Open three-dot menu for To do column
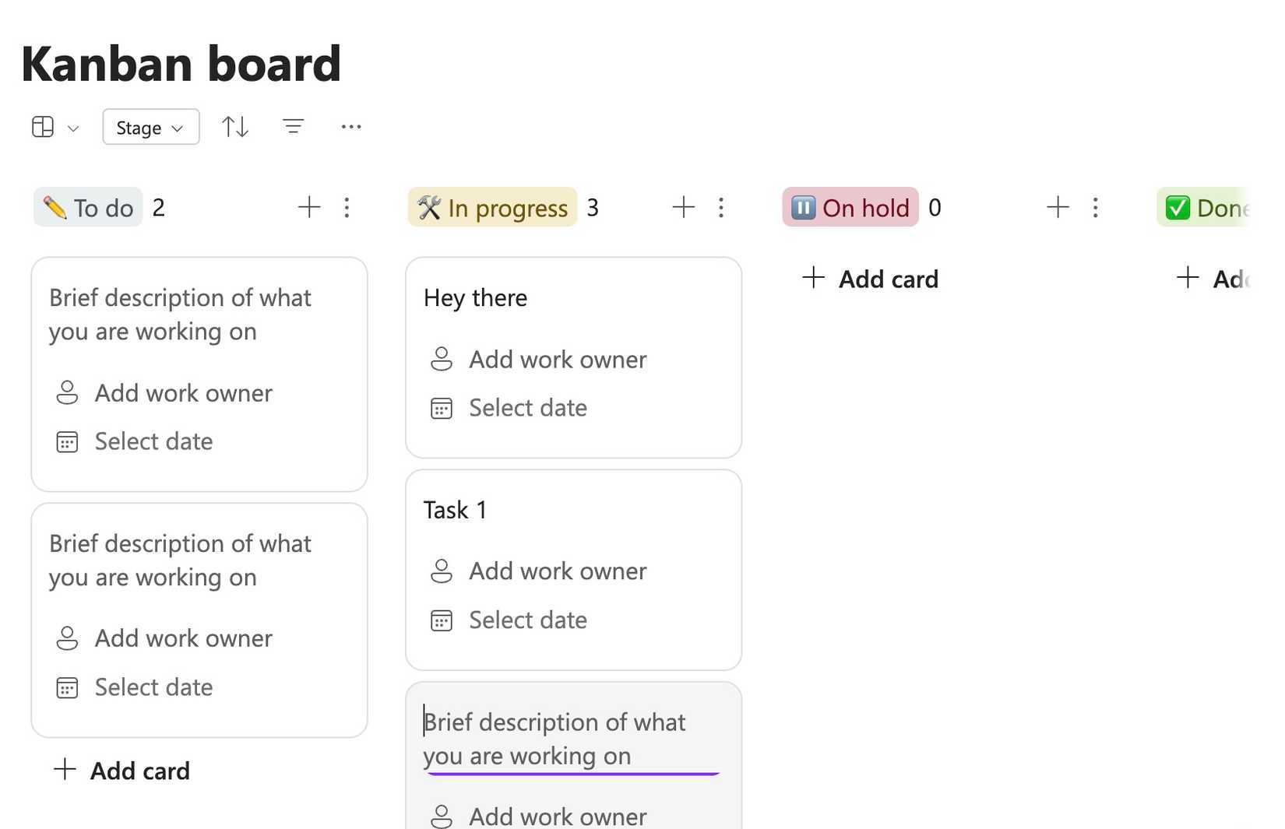Screen dimensions: 1285x829 [x=347, y=207]
